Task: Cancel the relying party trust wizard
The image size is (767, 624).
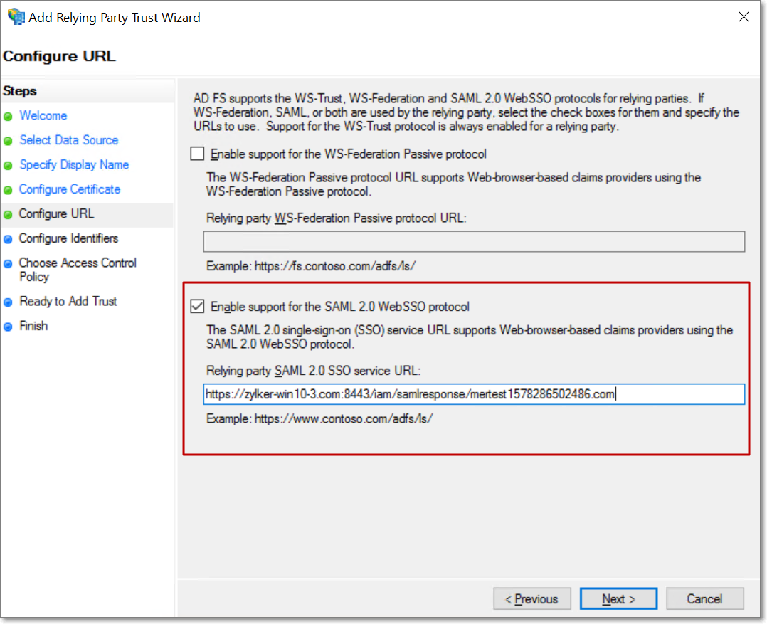Action: [x=704, y=599]
